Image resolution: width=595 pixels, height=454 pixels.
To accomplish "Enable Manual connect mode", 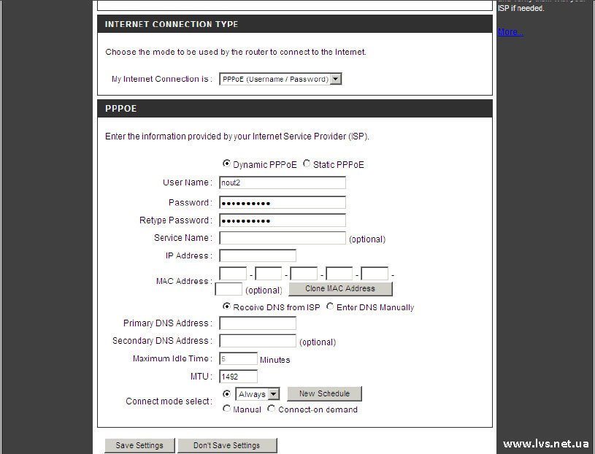I will [x=226, y=409].
